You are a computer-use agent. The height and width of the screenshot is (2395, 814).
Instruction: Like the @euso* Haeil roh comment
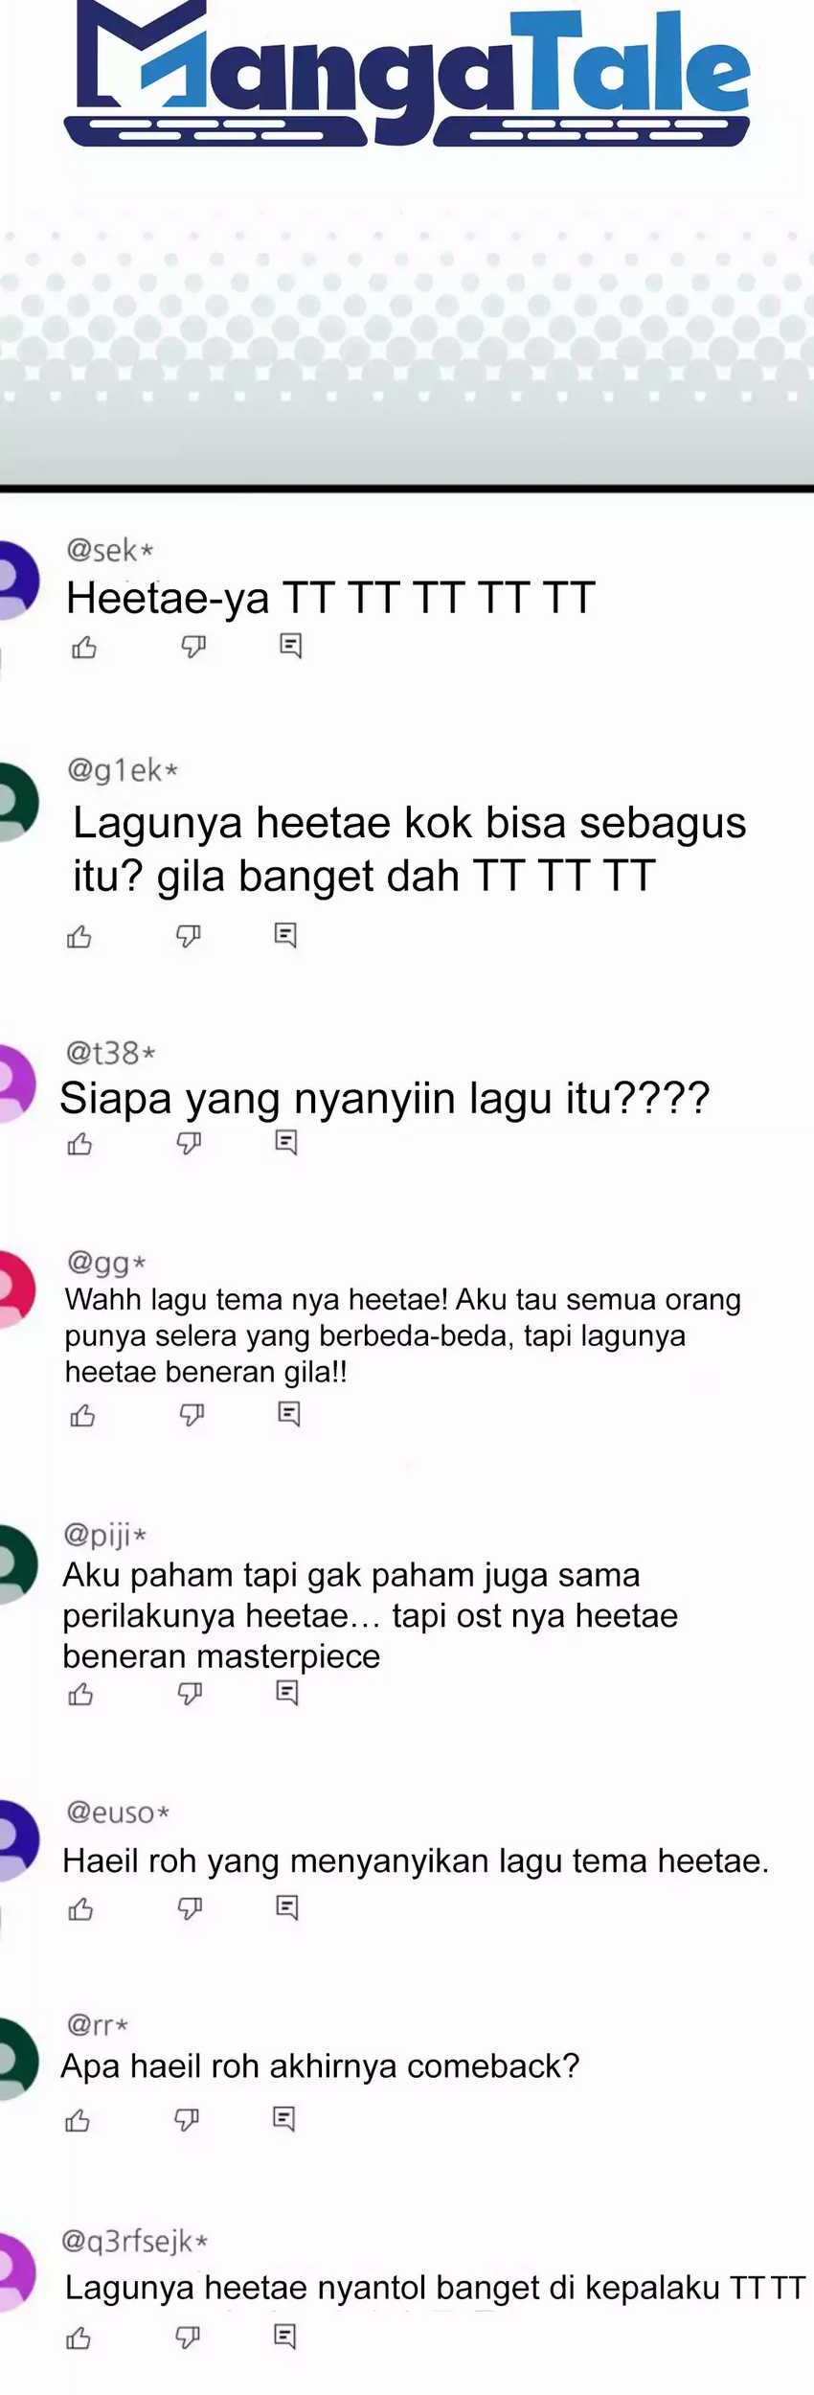tap(80, 1909)
